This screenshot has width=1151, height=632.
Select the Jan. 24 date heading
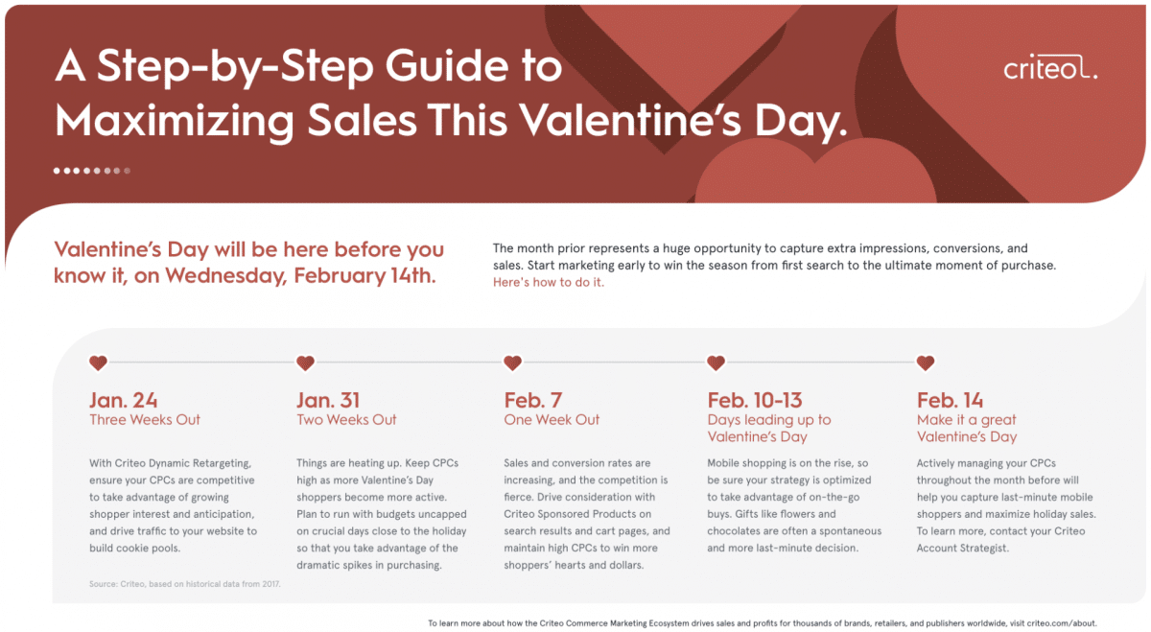pos(123,400)
